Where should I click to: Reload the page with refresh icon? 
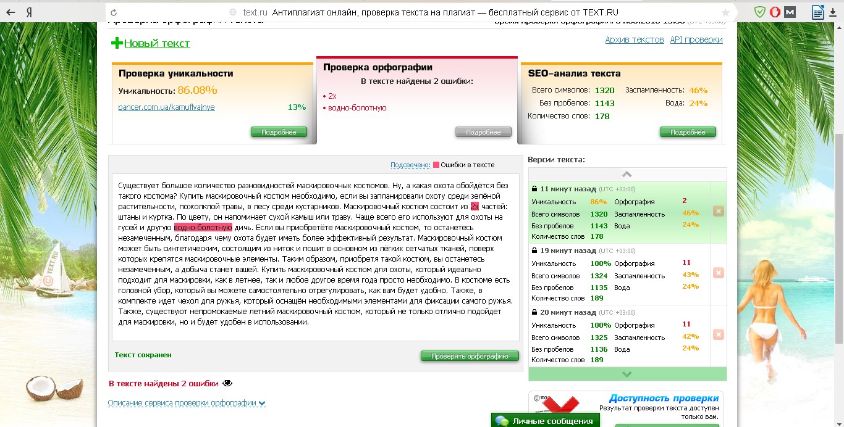113,12
